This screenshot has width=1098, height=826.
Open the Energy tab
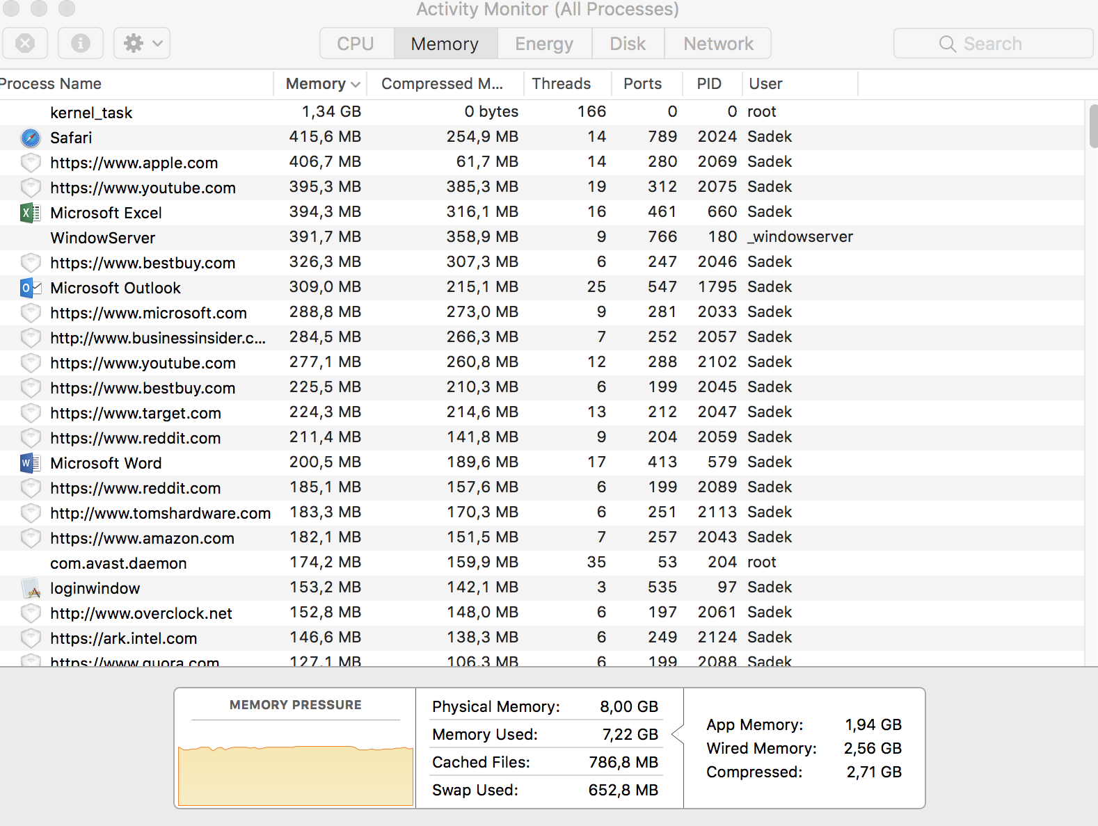point(544,44)
